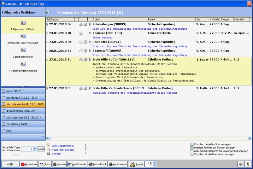253x169 pixels.
Task: Open the 2 Personal / Unterweisungen category icon
Action: (23, 36)
